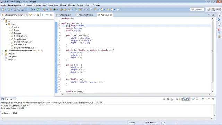This screenshot has height=125, width=222.
Task: Terminate the console process with the stop icon
Action: (x=164, y=99)
